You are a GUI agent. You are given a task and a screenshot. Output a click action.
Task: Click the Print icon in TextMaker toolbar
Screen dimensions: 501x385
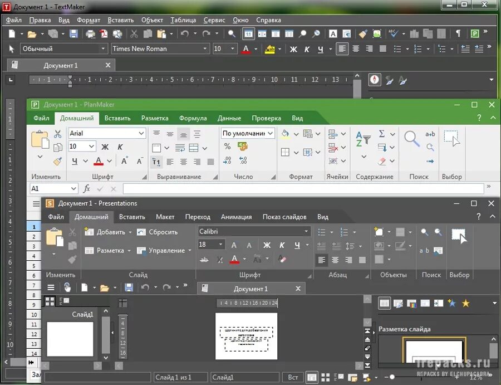[90, 33]
